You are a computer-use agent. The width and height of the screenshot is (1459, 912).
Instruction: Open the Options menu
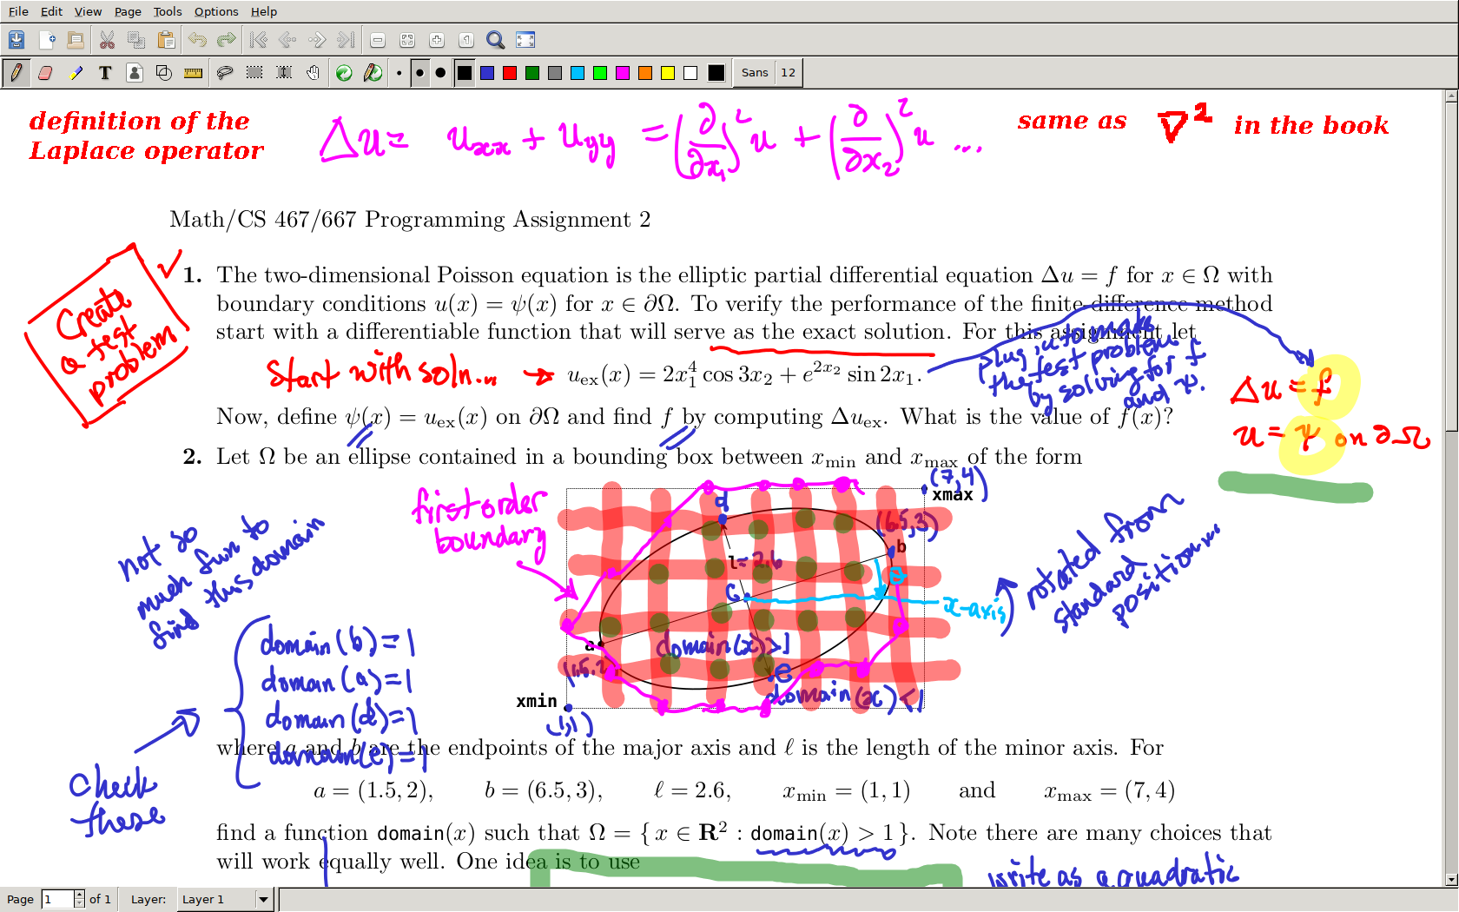point(216,11)
